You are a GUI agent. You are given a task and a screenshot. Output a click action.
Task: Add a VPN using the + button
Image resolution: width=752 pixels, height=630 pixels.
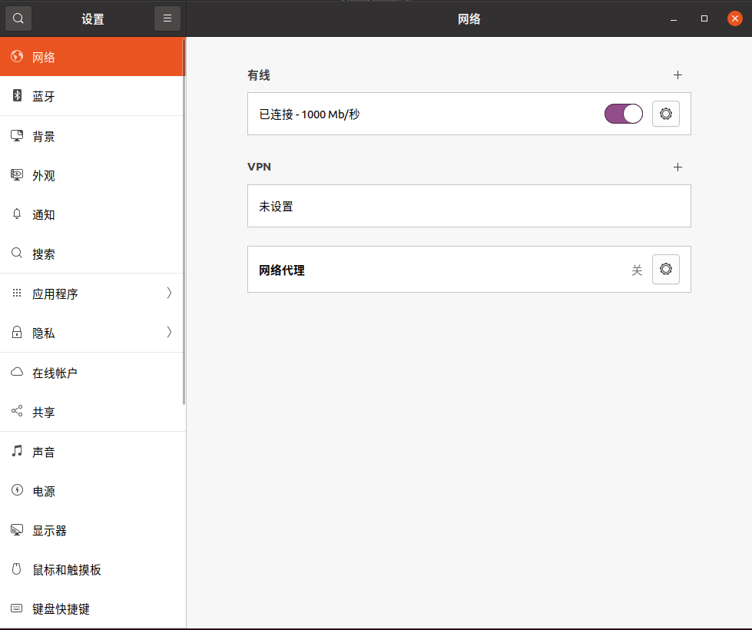[x=678, y=167]
